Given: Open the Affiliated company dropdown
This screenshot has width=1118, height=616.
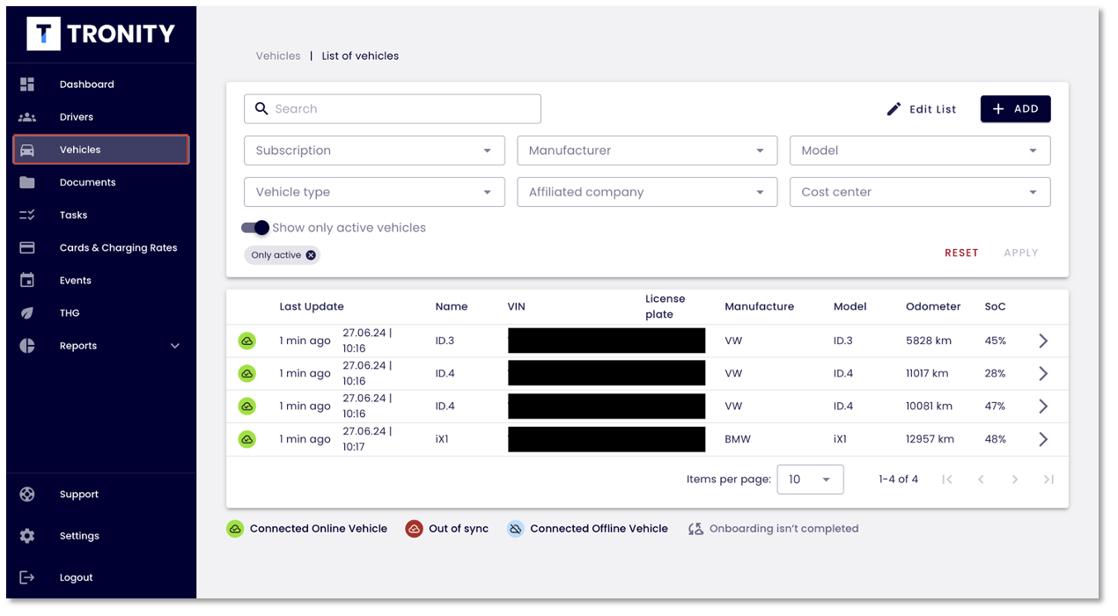Looking at the screenshot, I should pyautogui.click(x=647, y=192).
